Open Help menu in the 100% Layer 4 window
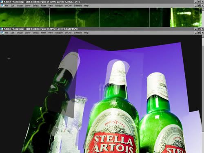Screen dimensions: 204x153 click(x=86, y=6)
